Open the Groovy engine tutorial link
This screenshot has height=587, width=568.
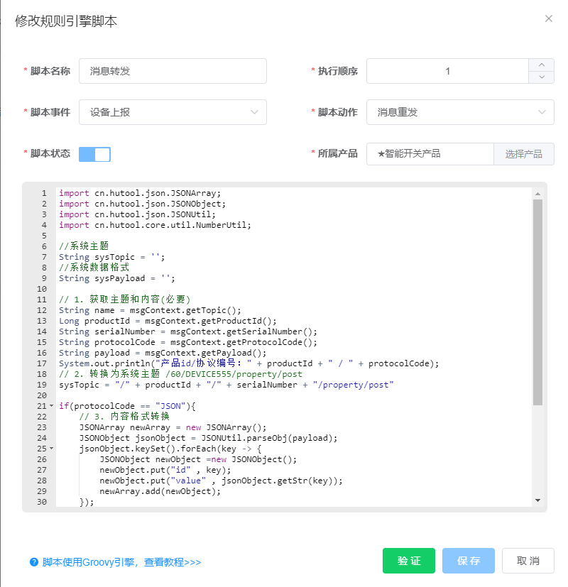(x=121, y=562)
